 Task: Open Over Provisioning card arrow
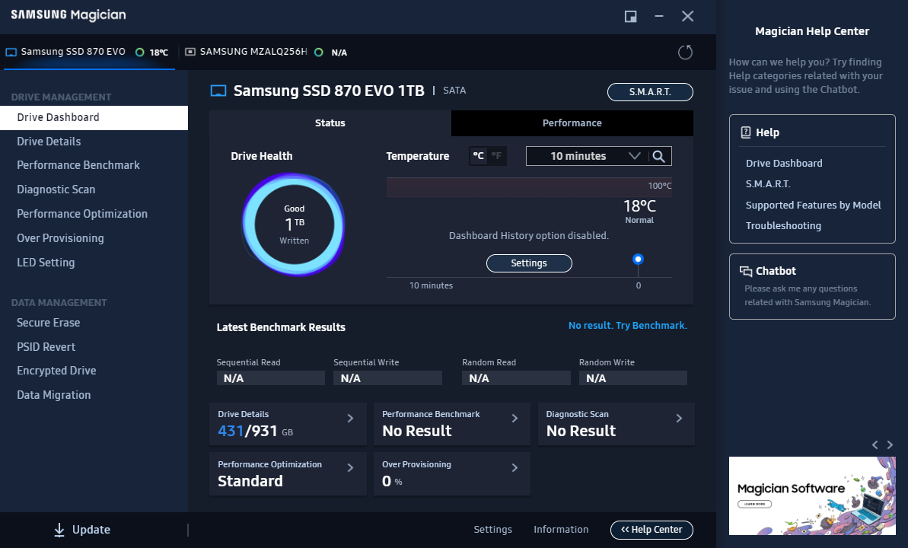point(515,468)
